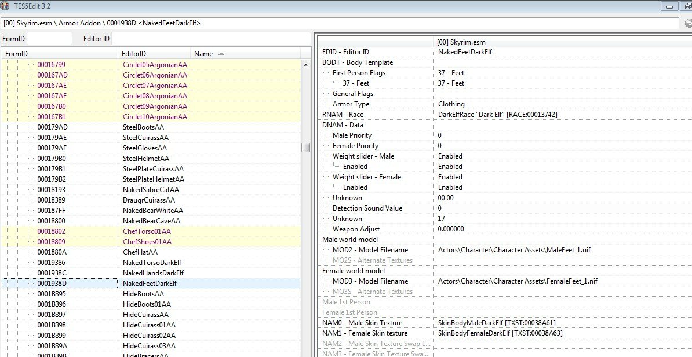Click the record path address bar
The width and height of the screenshot is (692, 357).
340,23
